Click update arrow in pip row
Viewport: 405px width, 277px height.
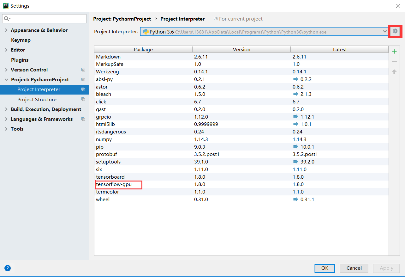pyautogui.click(x=295, y=147)
